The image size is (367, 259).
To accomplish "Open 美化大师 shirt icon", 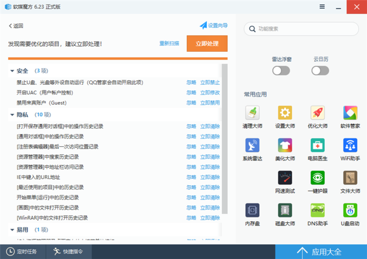I will [285, 145].
